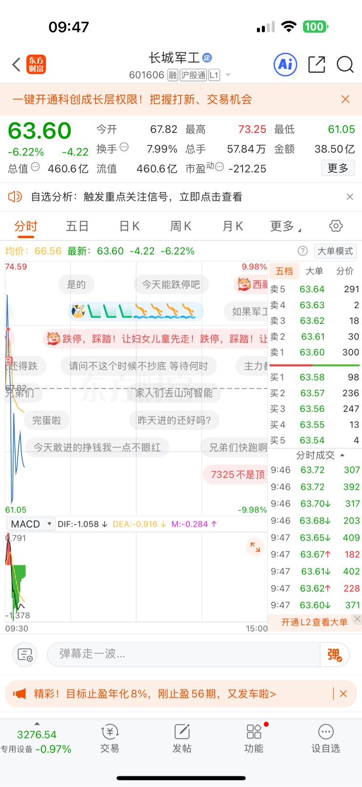Tap the 均价 66.56 value

click(x=48, y=251)
